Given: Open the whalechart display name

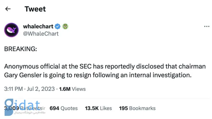Looking at the screenshot, I should click(38, 26).
